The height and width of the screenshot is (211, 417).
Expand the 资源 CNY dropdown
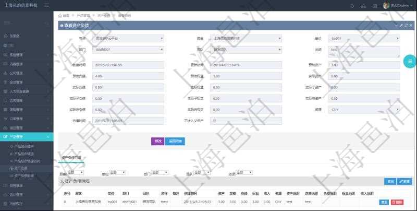pyautogui.click(x=364, y=110)
